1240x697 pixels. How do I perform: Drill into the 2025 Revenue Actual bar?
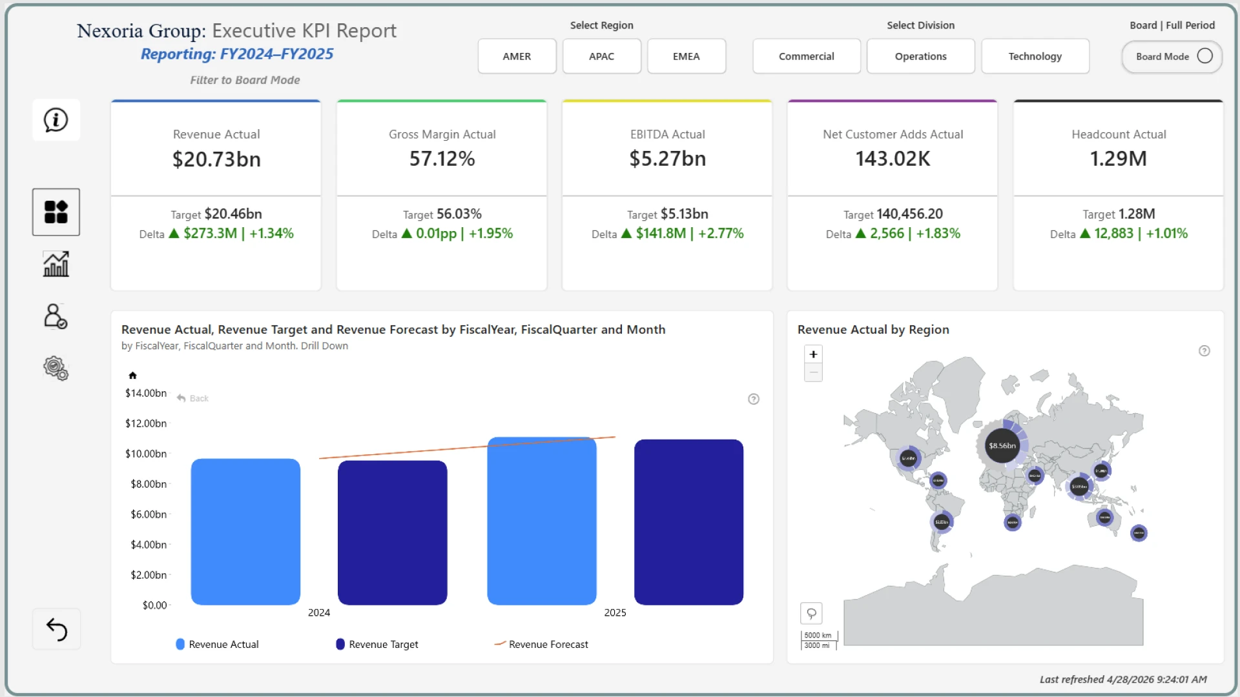tap(541, 523)
